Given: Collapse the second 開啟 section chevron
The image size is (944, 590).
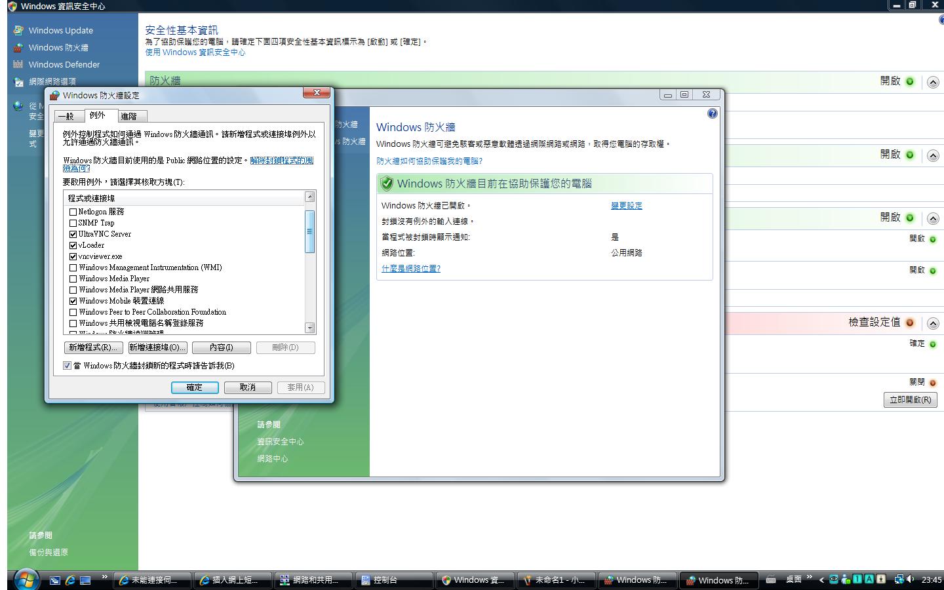Looking at the screenshot, I should tap(933, 156).
